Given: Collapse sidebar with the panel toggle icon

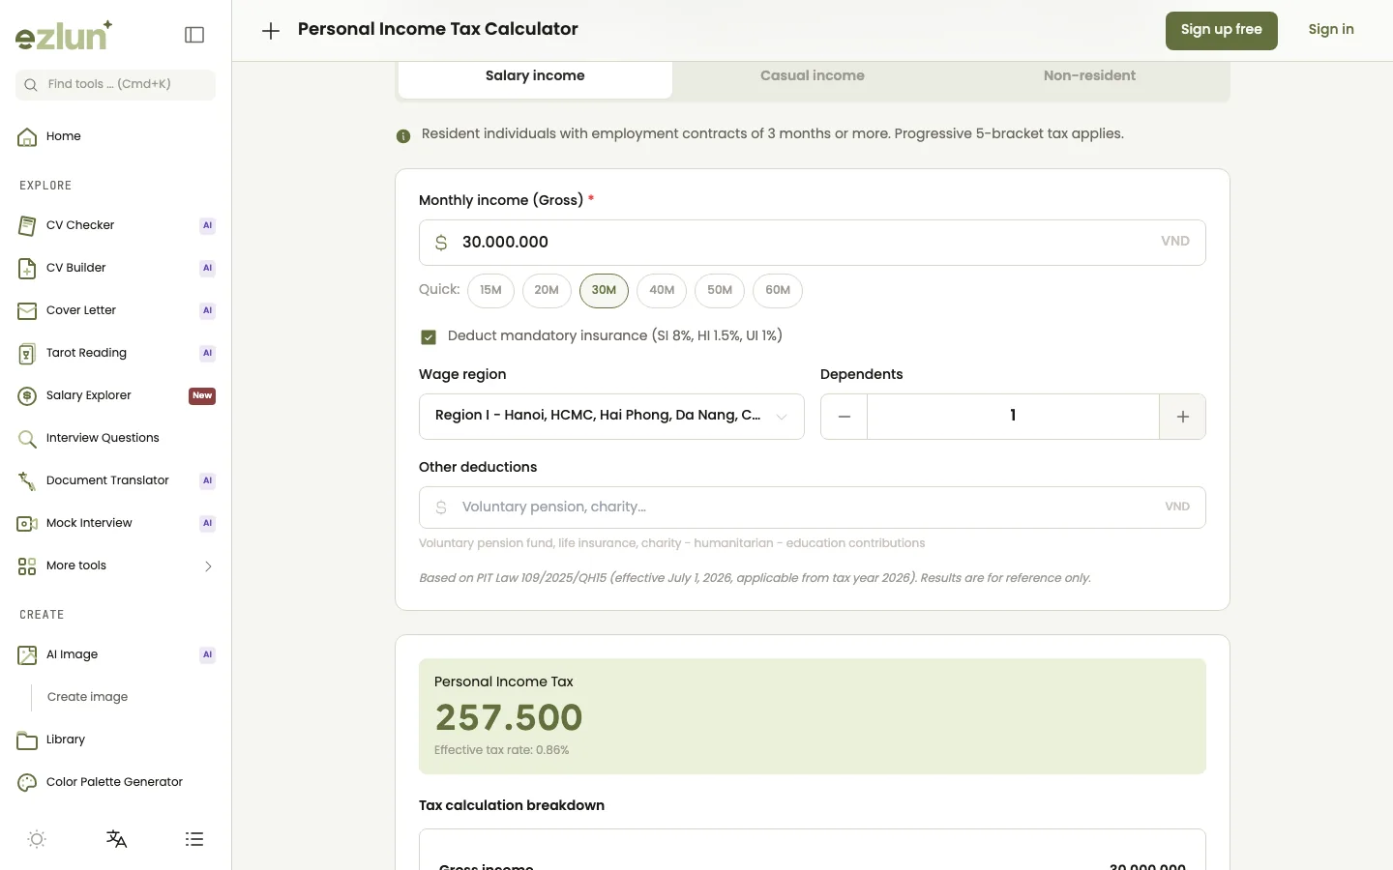Looking at the screenshot, I should [194, 35].
